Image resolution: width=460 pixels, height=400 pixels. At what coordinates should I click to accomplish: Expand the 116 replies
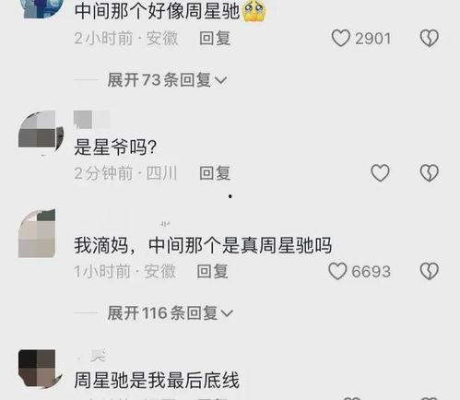click(171, 313)
